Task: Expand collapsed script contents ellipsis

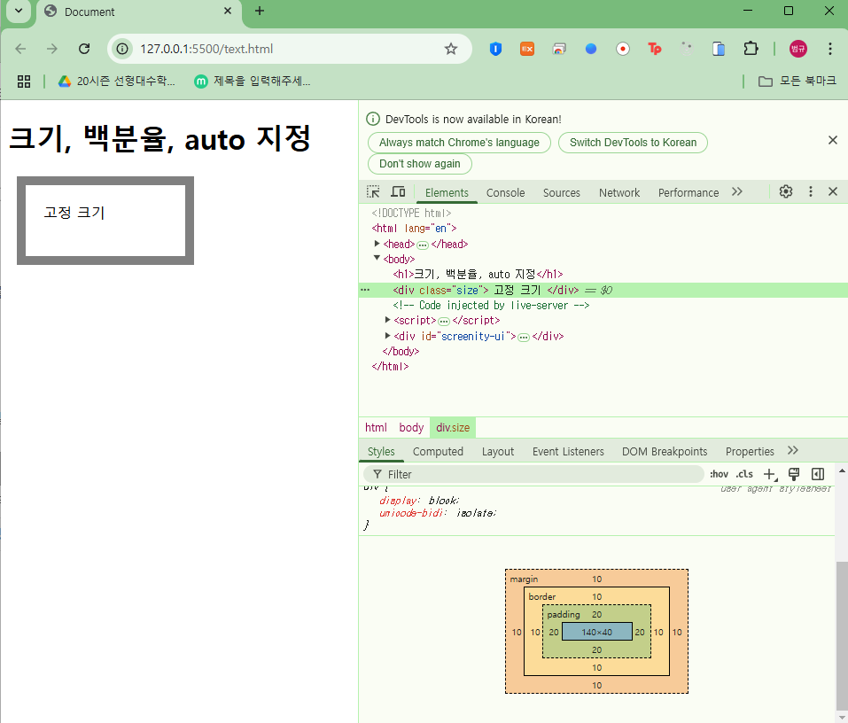Action: click(x=444, y=322)
